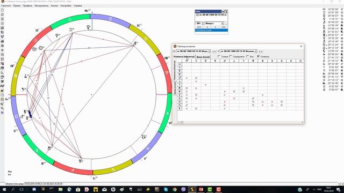The height and width of the screenshot is (193, 344).
Task: Open the Mail app from the taskbar
Action: pyautogui.click(x=104, y=189)
